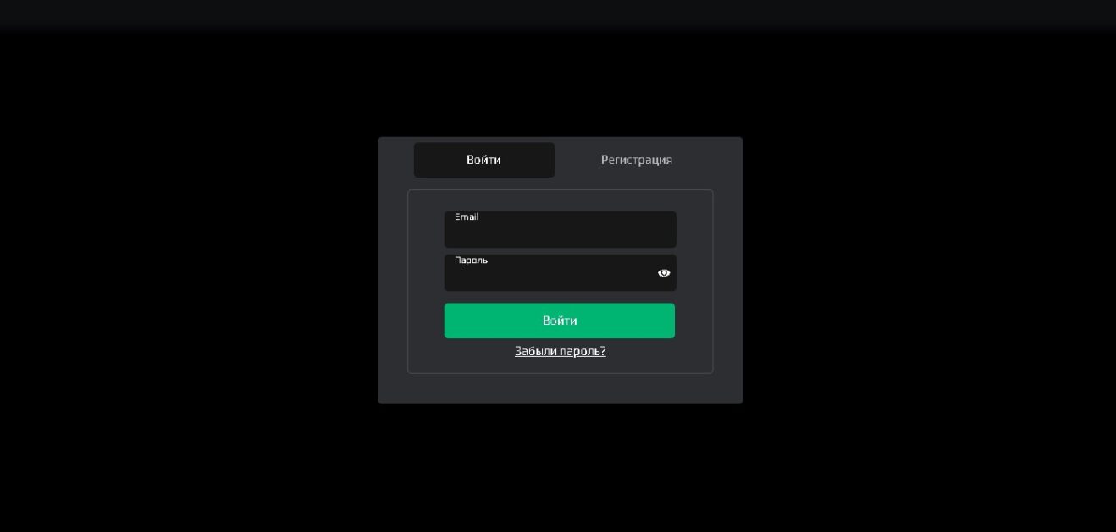Click the Email floating label

[467, 217]
